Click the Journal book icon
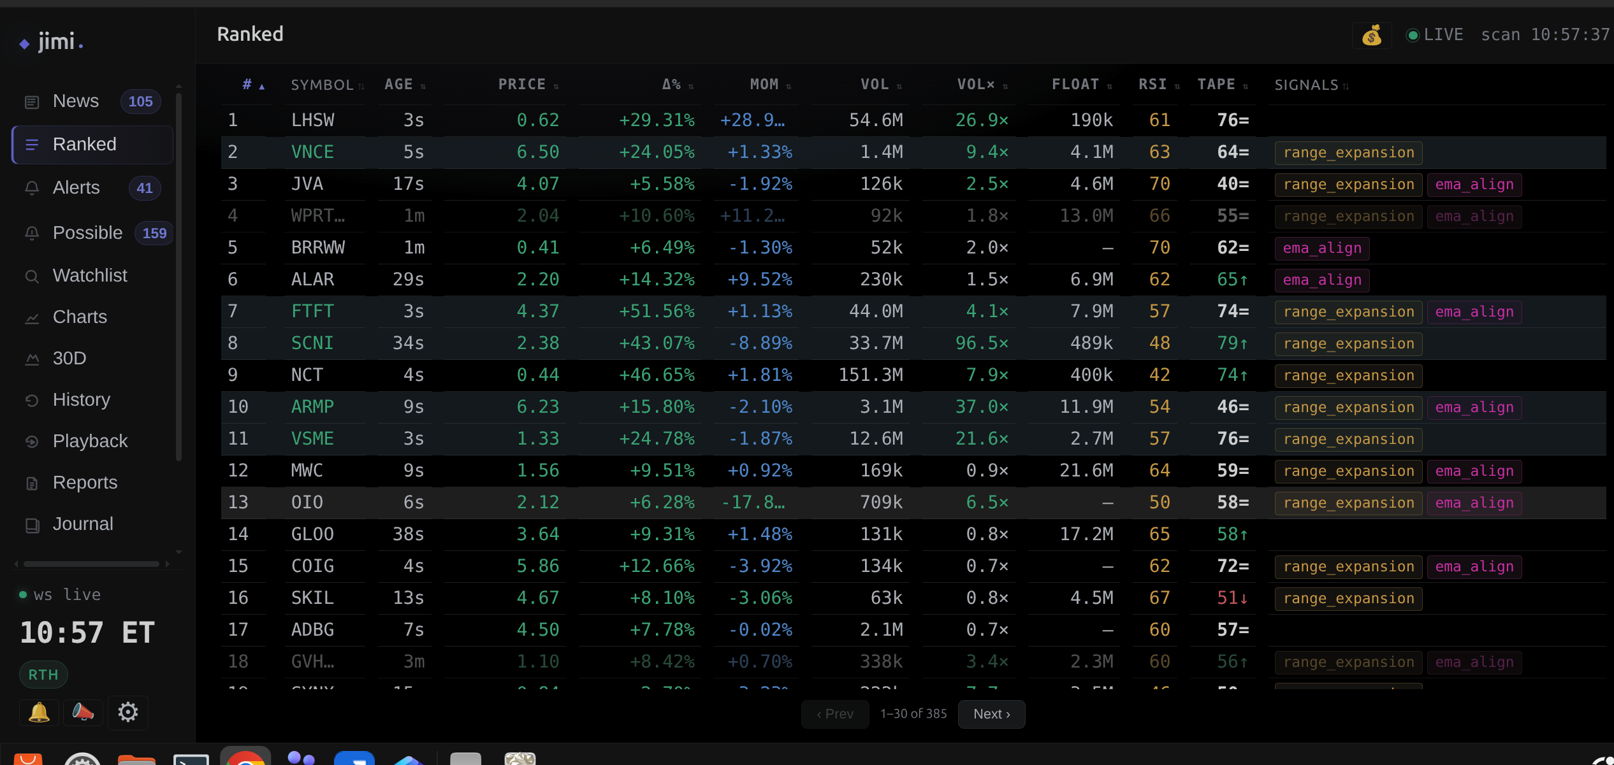The image size is (1614, 765). [32, 525]
